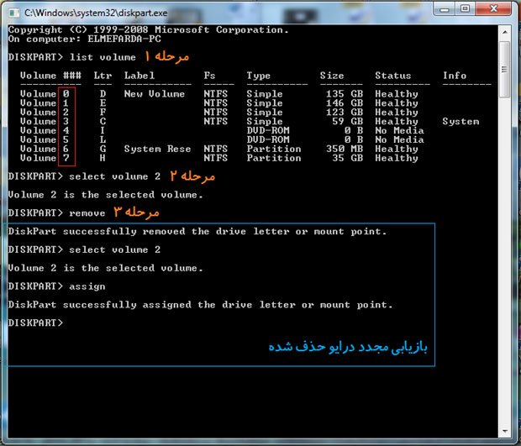The height and width of the screenshot is (446, 521).
Task: Maximize the diskpart console window
Action: [x=466, y=9]
